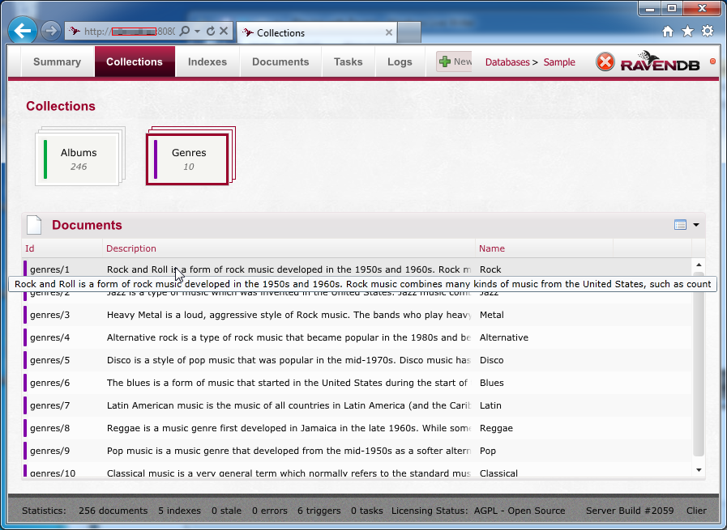The height and width of the screenshot is (530, 727).
Task: Open the genres/3 row
Action: 357,315
